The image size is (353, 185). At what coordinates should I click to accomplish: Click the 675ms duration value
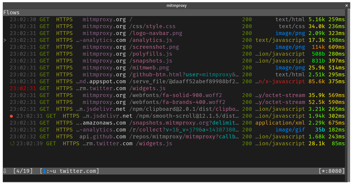point(337,123)
